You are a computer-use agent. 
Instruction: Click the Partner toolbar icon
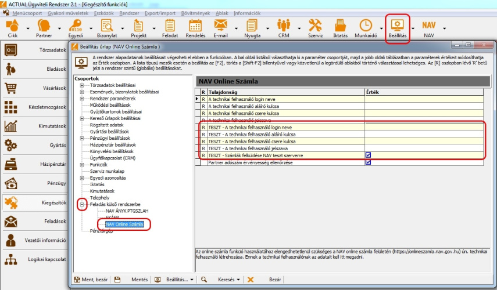tap(44, 27)
